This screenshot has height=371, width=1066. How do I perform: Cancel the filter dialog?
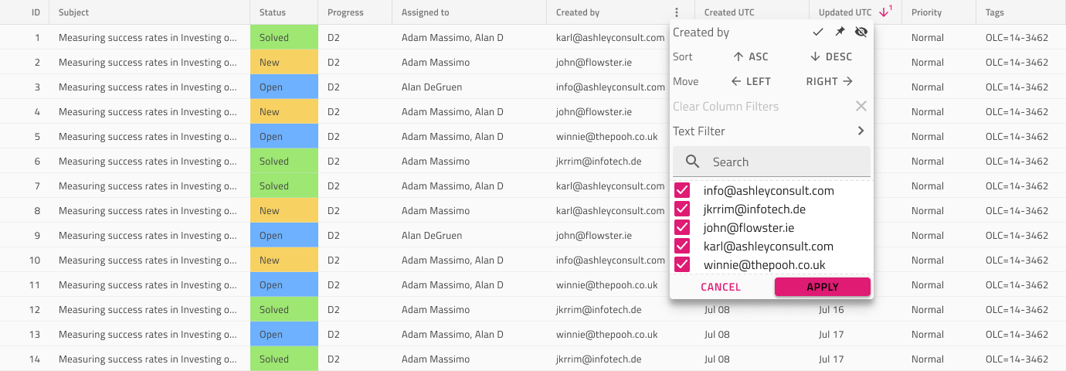coord(721,287)
